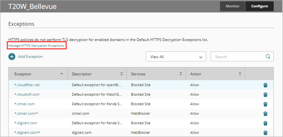The width and height of the screenshot is (283, 137).
Task: Click the search magnifier icon
Action: click(x=268, y=57)
